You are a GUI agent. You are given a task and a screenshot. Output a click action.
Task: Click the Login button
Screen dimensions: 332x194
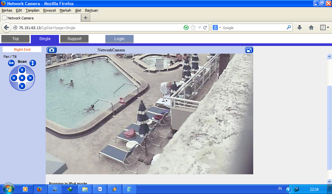119,39
